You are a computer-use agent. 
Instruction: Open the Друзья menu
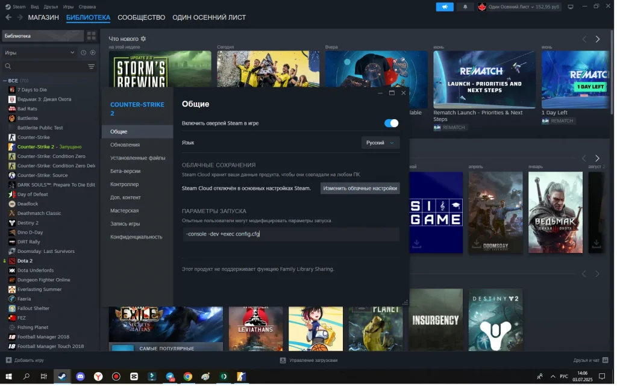(51, 7)
